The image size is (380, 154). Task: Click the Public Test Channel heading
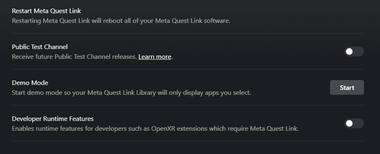coord(40,47)
